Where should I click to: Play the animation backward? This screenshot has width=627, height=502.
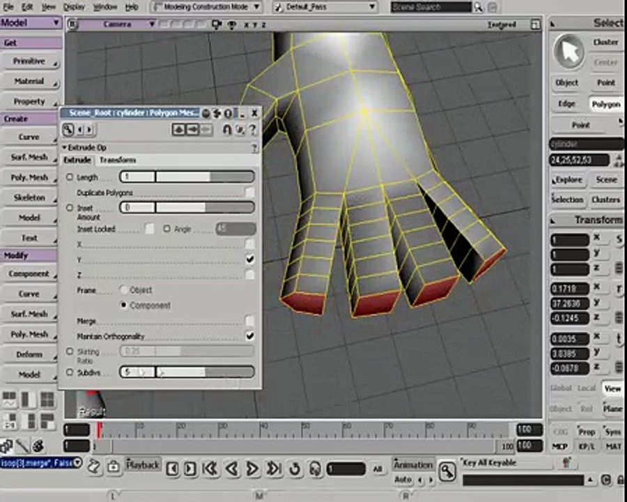point(232,469)
